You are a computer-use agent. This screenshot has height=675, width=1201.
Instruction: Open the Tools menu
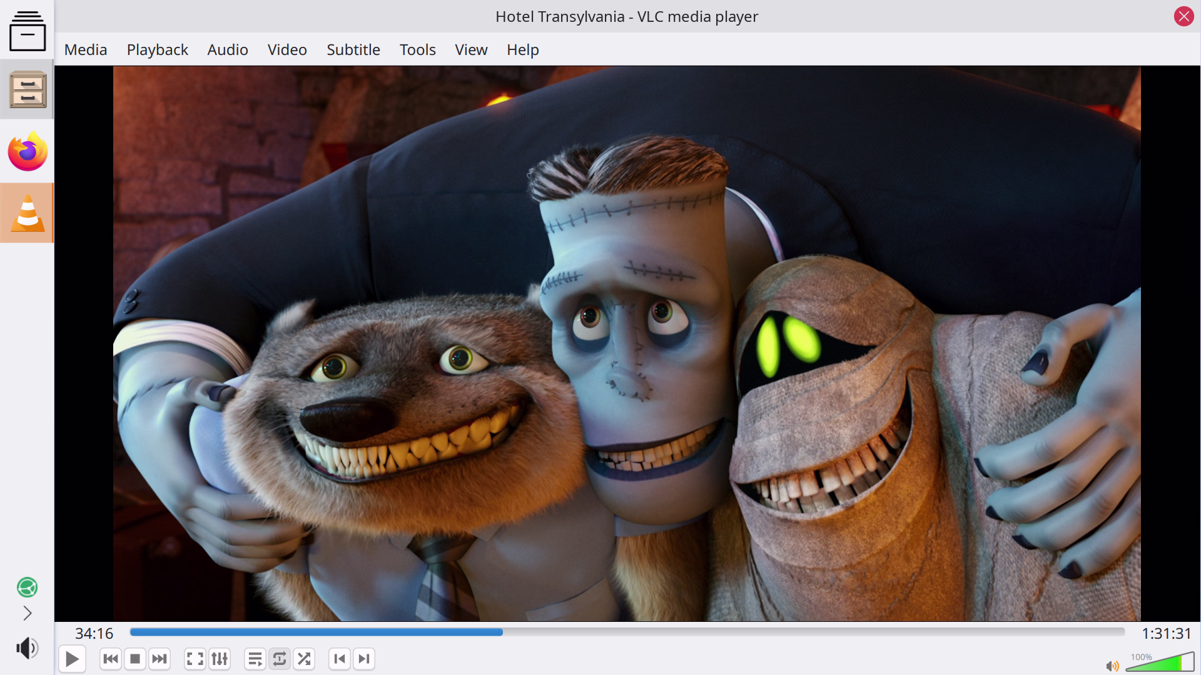click(x=418, y=49)
